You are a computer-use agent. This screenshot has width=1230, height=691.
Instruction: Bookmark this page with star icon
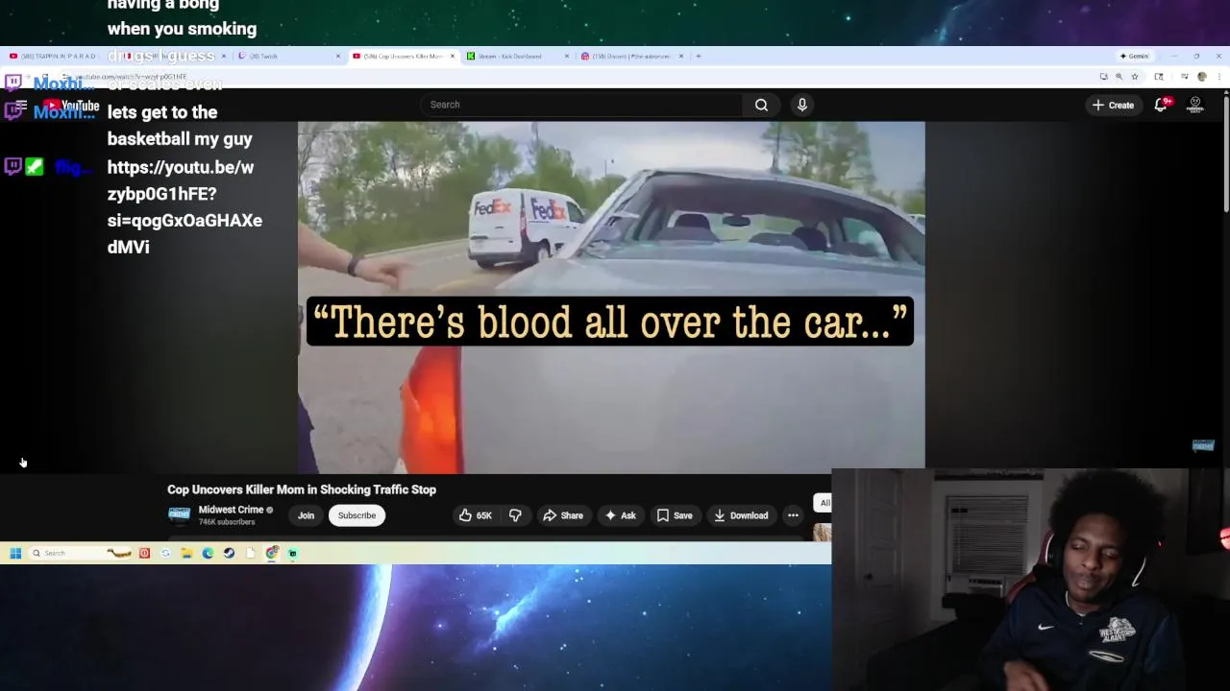pyautogui.click(x=1135, y=77)
